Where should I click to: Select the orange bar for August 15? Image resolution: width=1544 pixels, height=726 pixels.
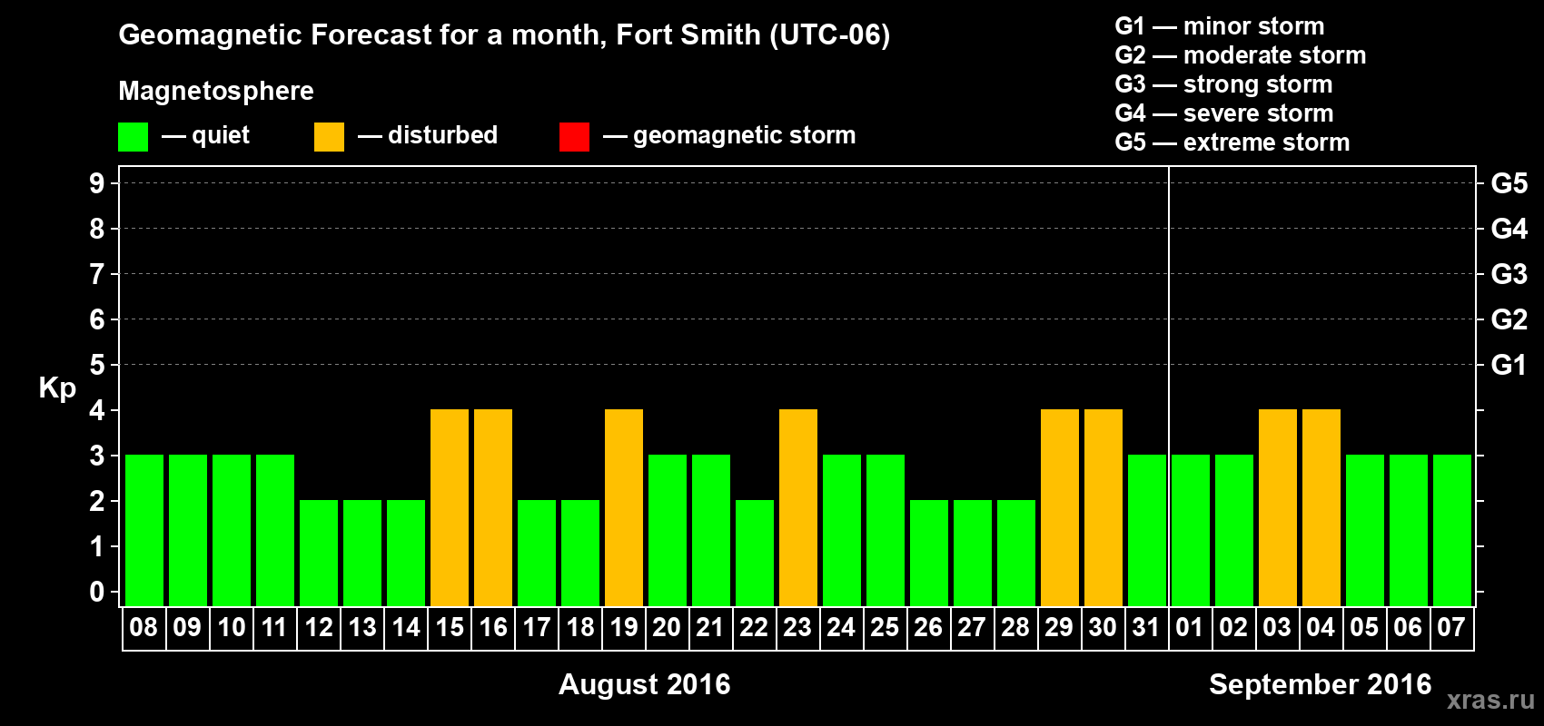450,507
